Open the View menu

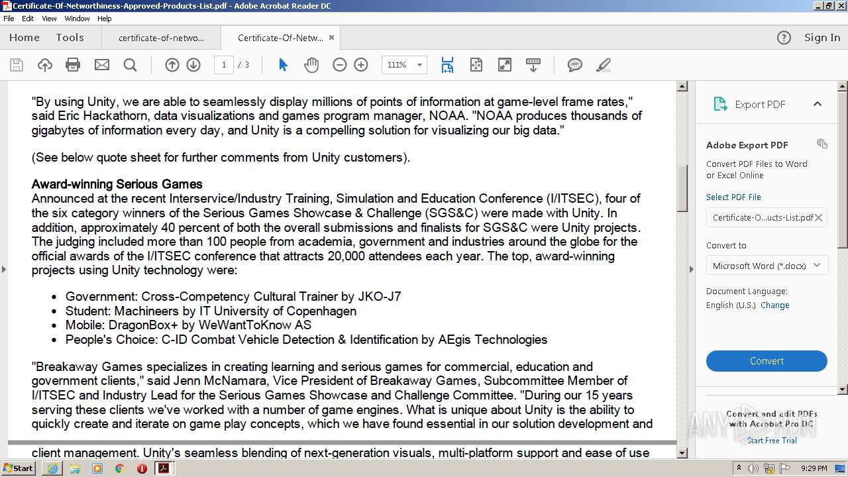click(x=50, y=19)
